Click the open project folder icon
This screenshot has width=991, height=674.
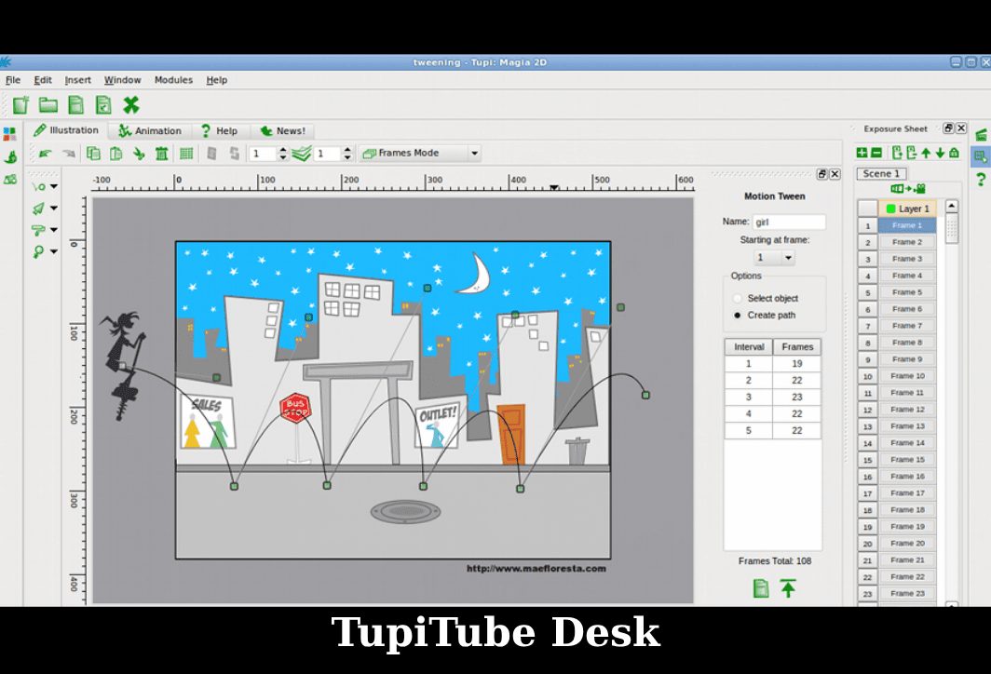[48, 105]
